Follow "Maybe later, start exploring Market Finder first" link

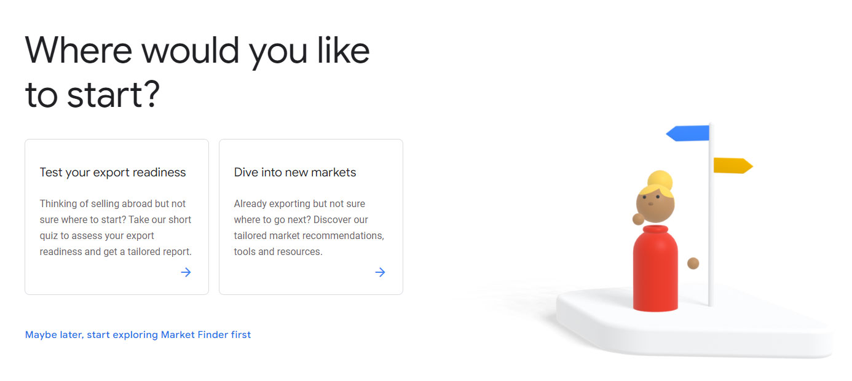138,335
